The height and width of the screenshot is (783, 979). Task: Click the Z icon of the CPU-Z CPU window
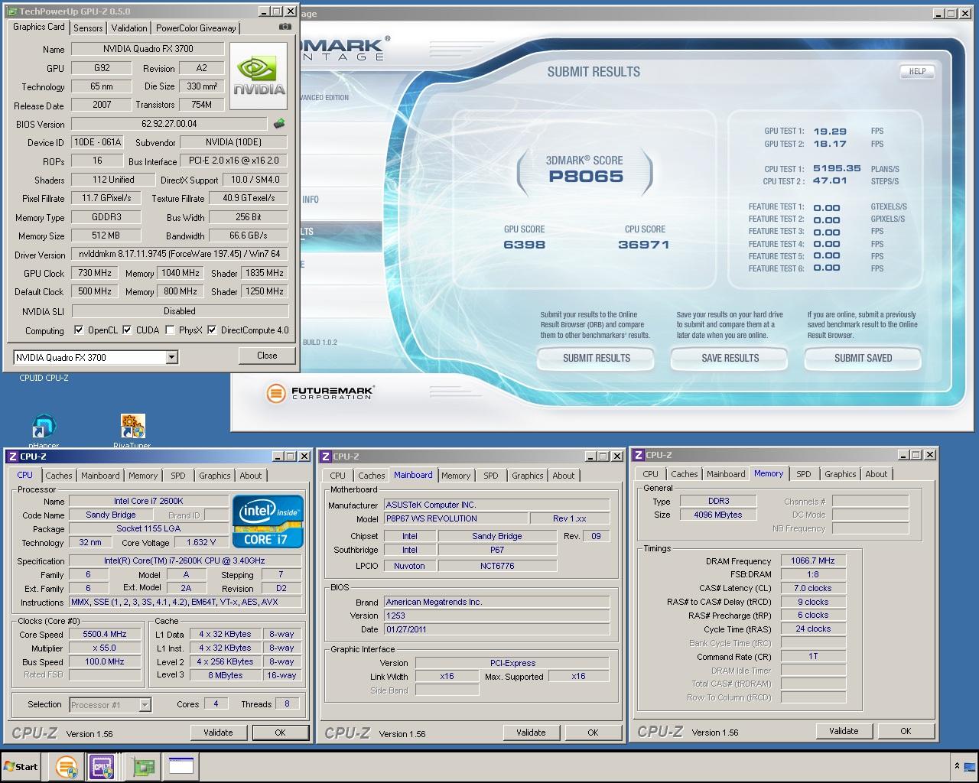tap(12, 456)
